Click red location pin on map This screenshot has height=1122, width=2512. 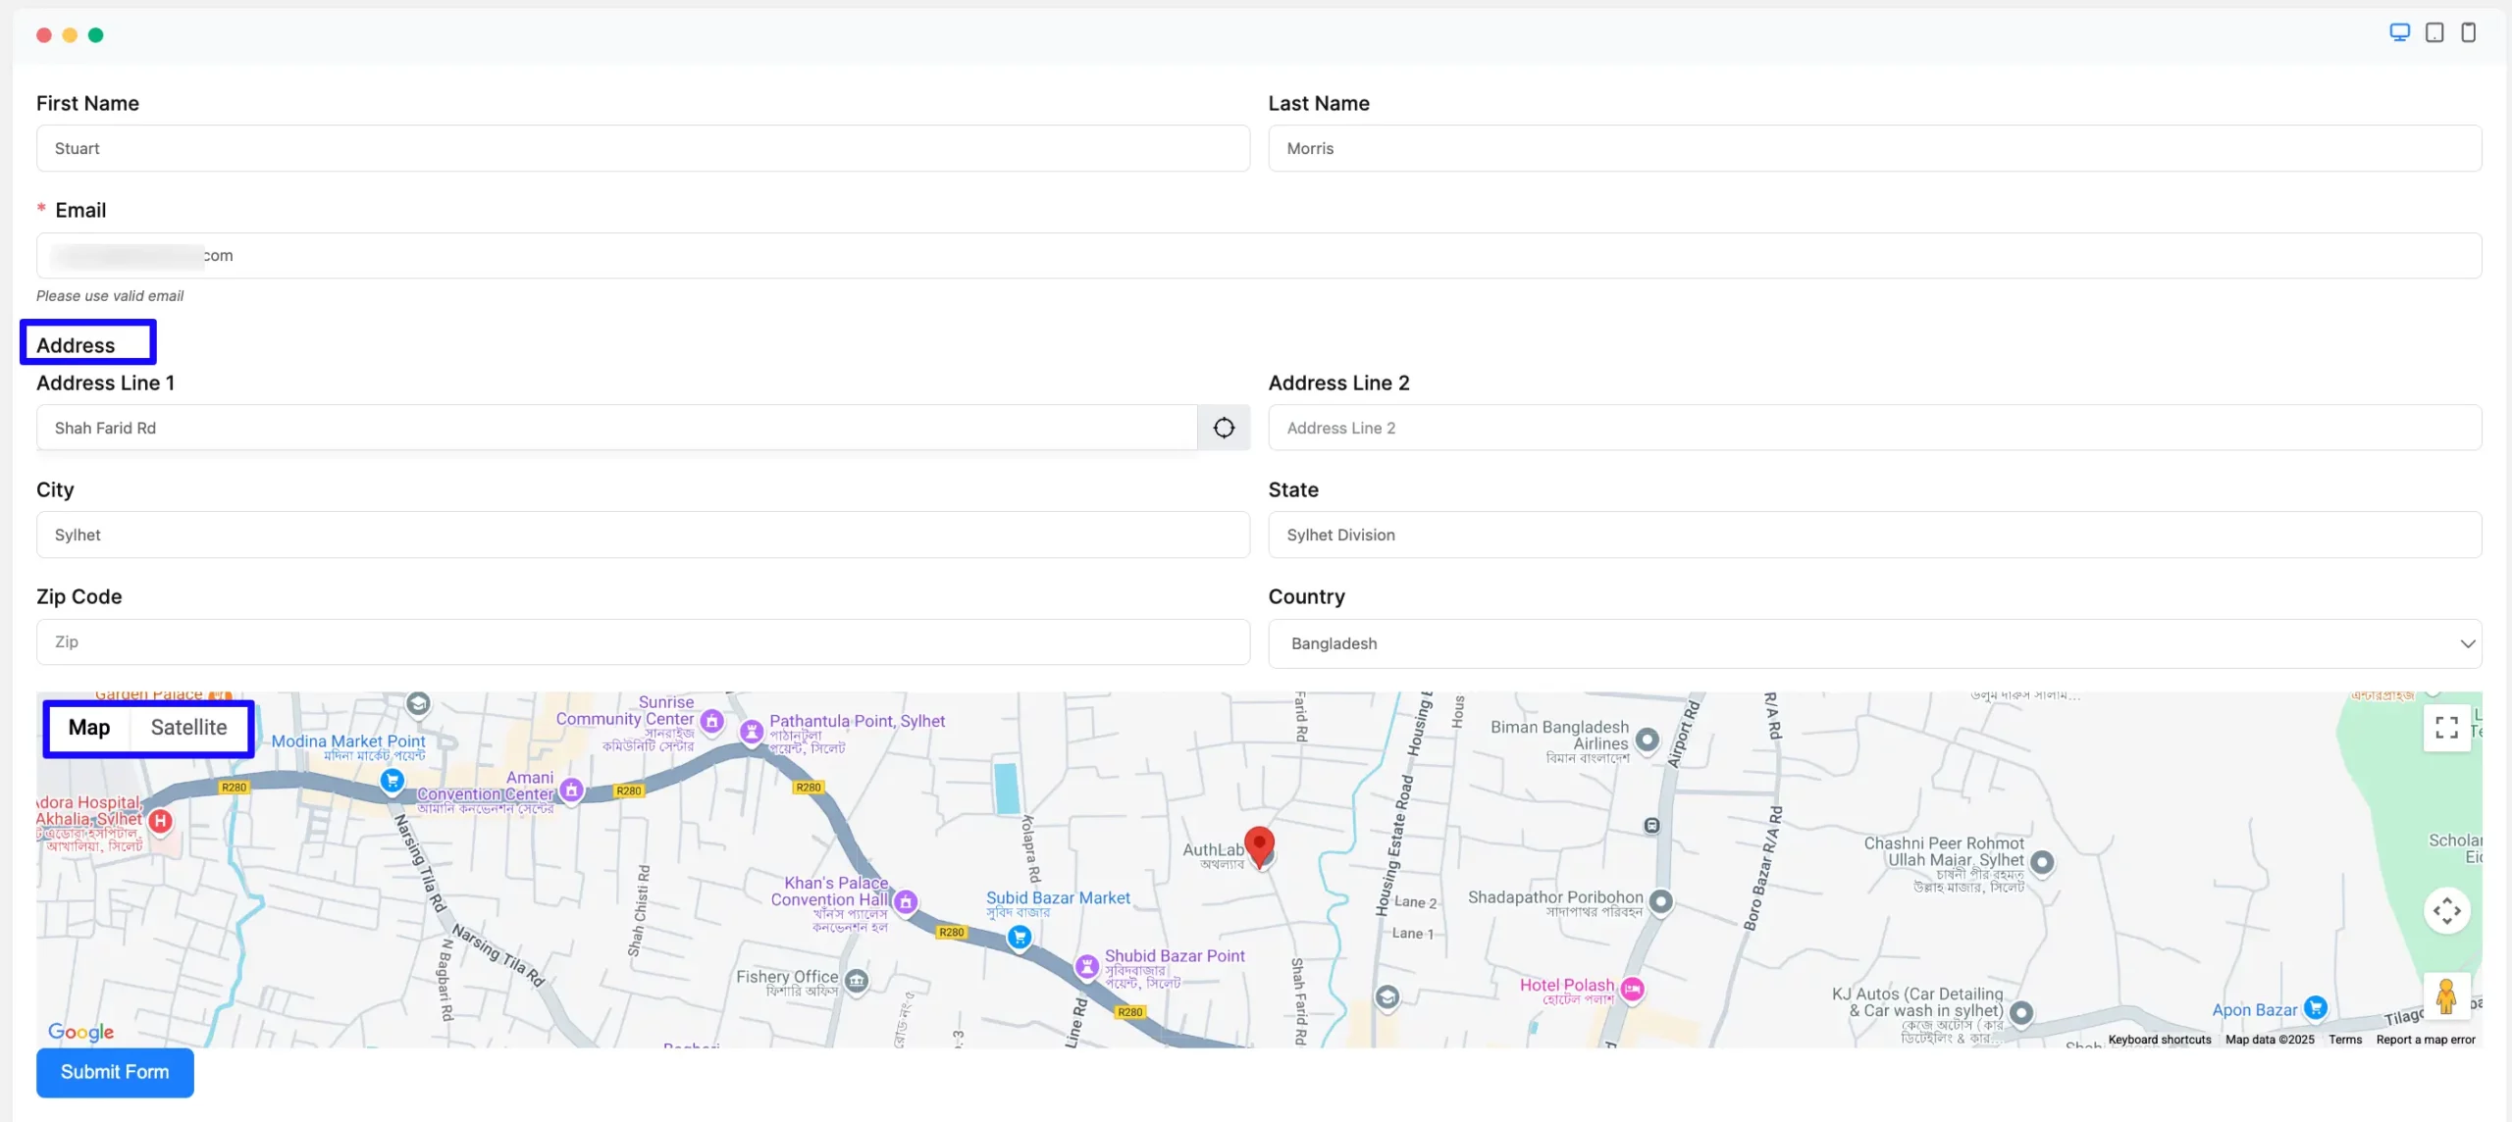(x=1259, y=846)
